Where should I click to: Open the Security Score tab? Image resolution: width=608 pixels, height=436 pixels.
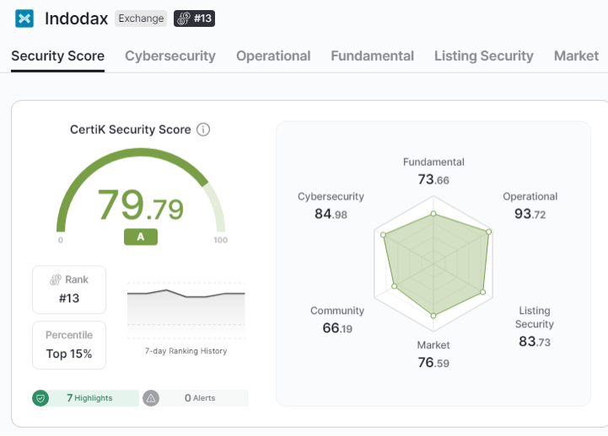pos(57,56)
